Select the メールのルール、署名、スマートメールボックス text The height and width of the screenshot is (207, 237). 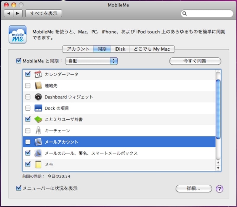pos(91,153)
